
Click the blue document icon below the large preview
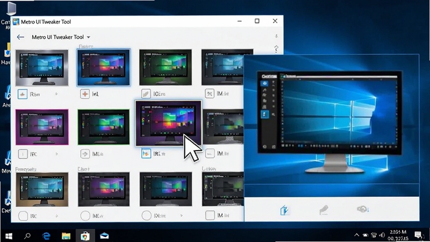click(285, 210)
